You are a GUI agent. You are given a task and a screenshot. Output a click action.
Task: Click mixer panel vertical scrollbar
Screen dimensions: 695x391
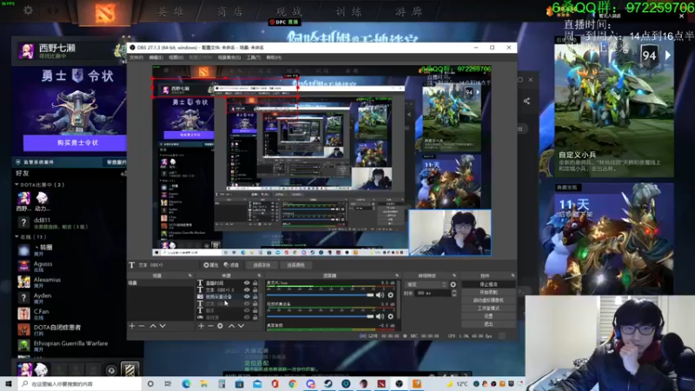[x=399, y=299]
